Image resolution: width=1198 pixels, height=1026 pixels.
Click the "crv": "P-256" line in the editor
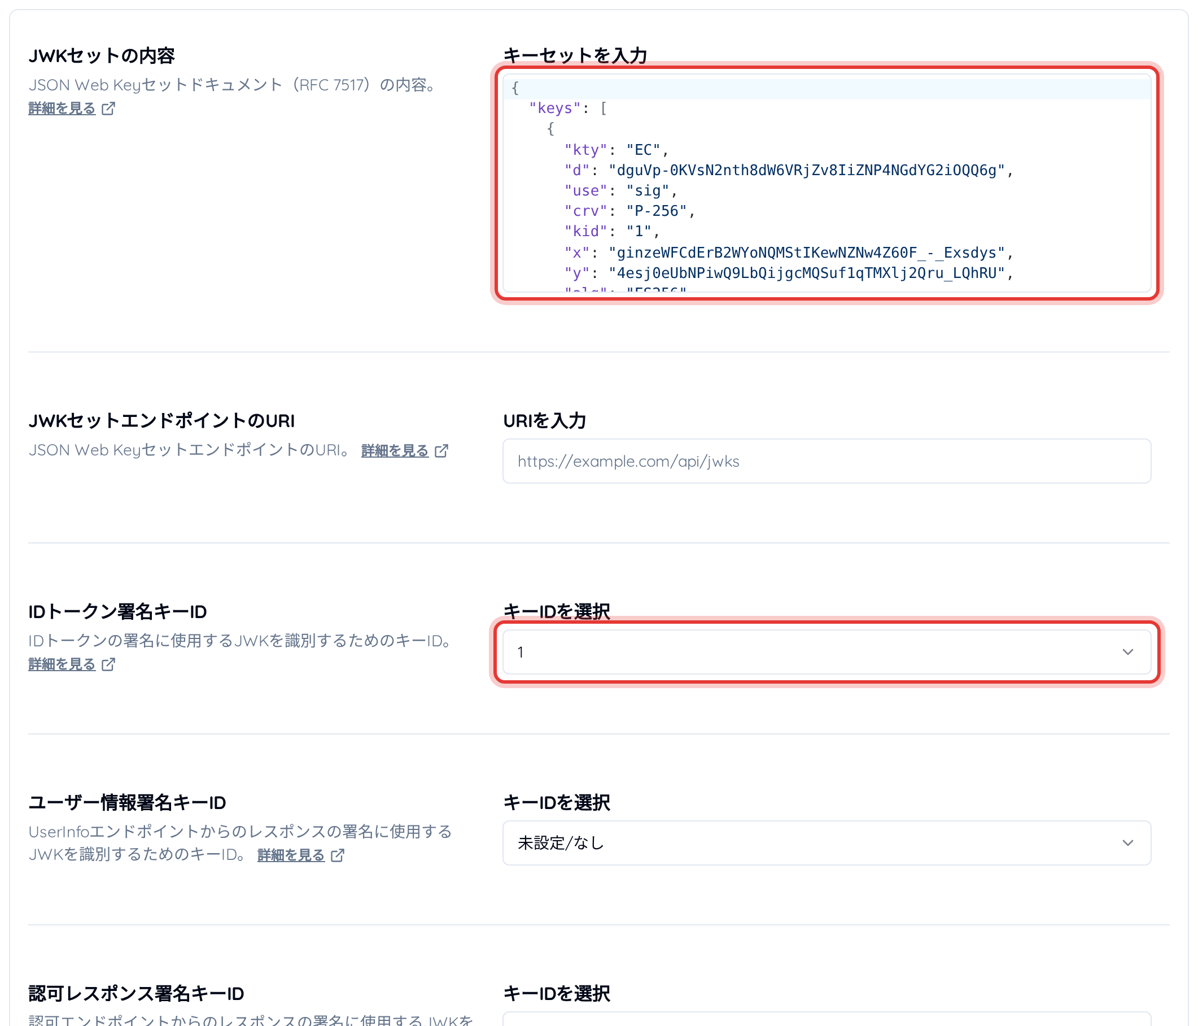coord(629,211)
